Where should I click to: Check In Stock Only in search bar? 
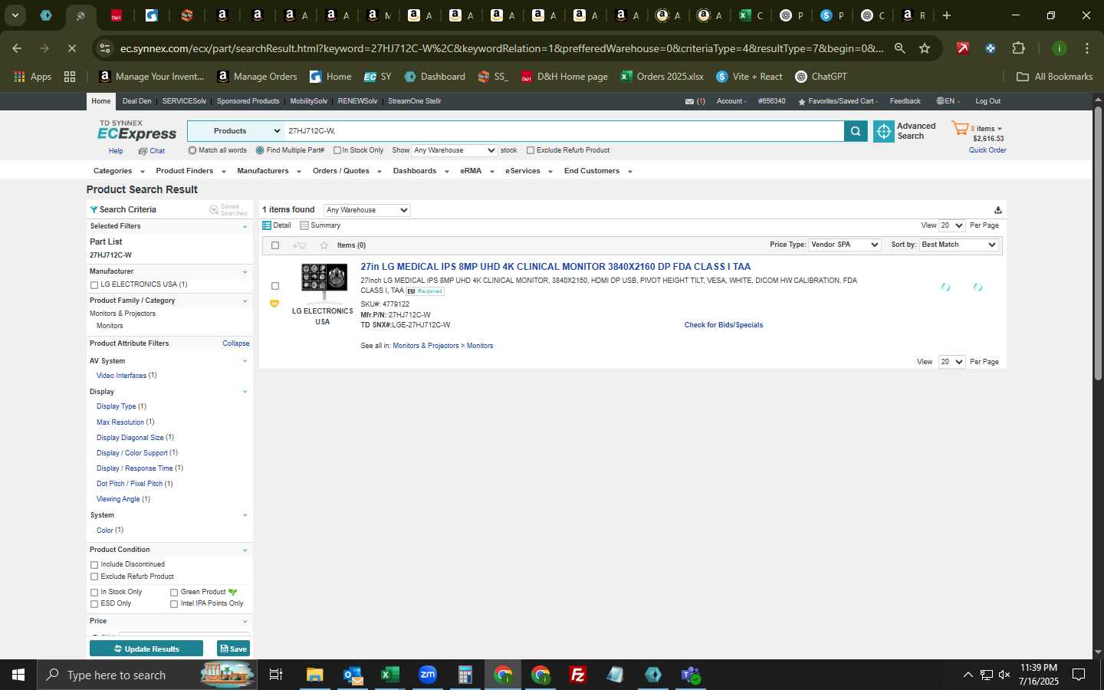tap(337, 150)
